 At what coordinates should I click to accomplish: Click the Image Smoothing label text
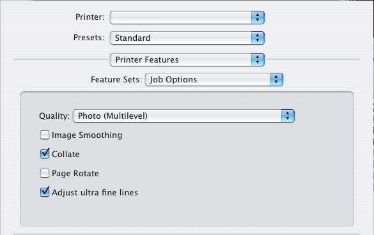point(87,135)
